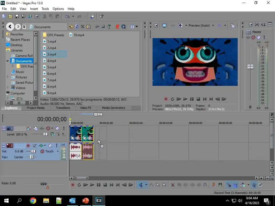This screenshot has height=206, width=275.
Task: Mute audio track 2
Action: pos(50,146)
